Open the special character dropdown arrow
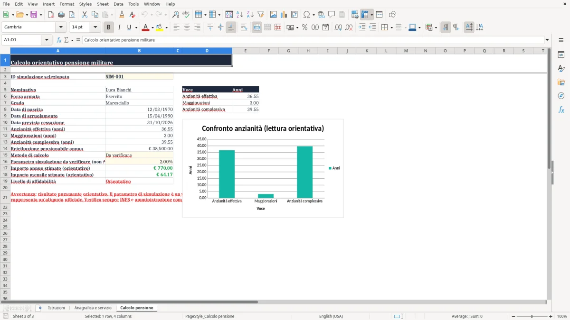Image resolution: width=570 pixels, height=320 pixels. (x=313, y=15)
